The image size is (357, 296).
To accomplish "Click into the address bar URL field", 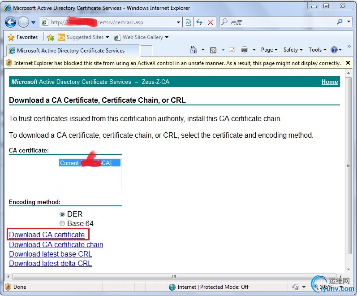I will [111, 22].
